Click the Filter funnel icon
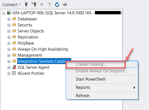Viewport: 149px width, 110px height. [49, 5]
